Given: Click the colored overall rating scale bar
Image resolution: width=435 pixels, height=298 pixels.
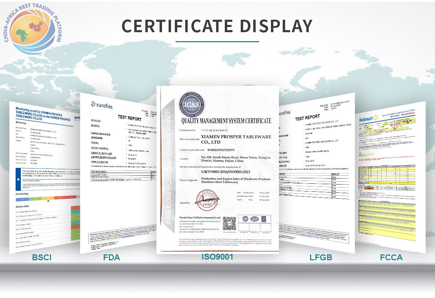Looking at the screenshot, I should coord(48,198).
